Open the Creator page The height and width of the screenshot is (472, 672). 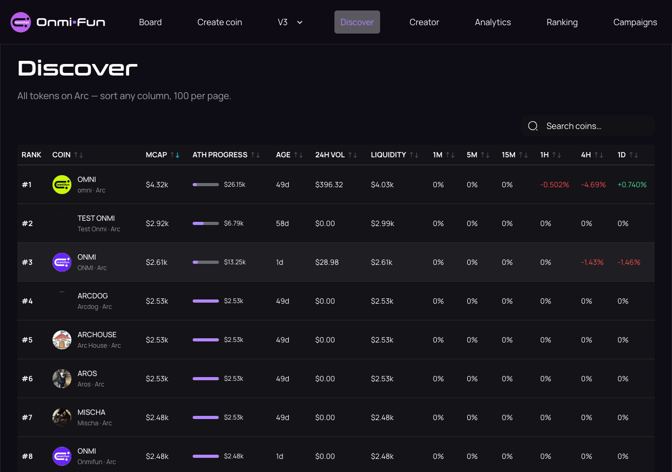(424, 22)
